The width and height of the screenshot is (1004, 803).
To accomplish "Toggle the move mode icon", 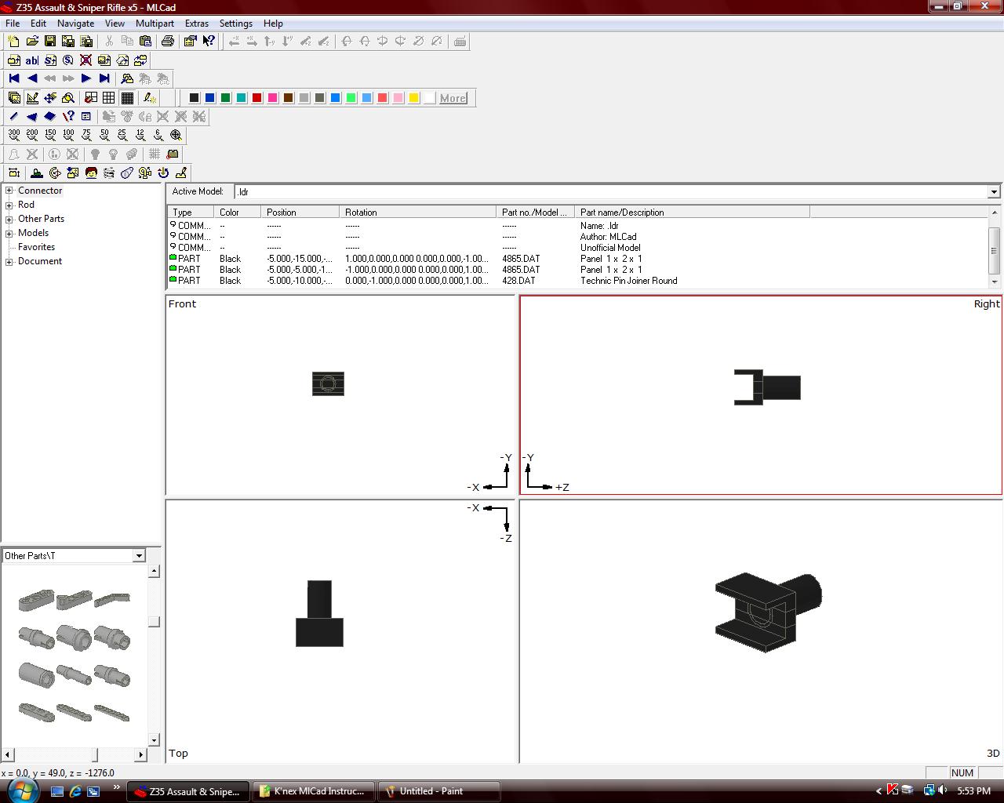I will click(x=50, y=98).
